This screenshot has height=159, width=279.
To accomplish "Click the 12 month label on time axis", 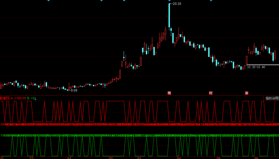I will coord(31,158).
